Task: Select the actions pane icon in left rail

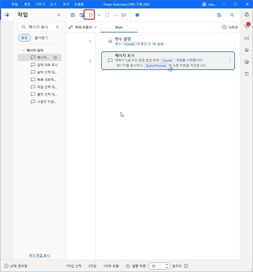Action: tap(7, 14)
